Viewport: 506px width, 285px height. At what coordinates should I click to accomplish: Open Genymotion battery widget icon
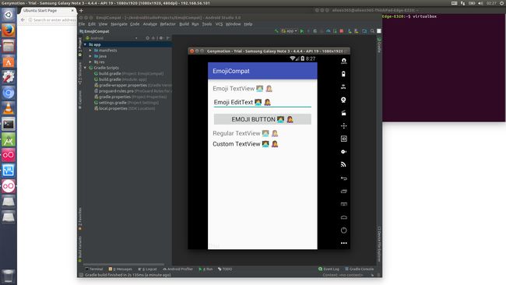pos(343,74)
